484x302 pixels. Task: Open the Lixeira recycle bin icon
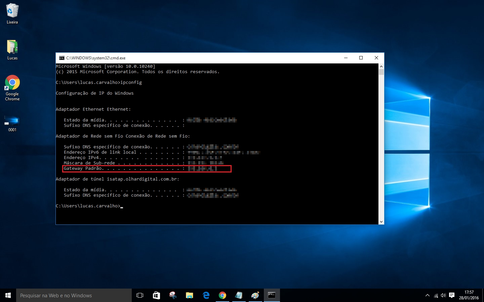[x=12, y=13]
